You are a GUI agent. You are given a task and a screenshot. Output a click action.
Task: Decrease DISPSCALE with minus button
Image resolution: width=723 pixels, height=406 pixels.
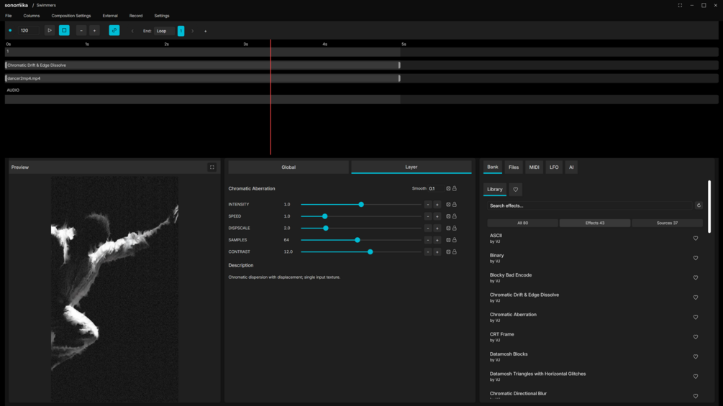pos(428,229)
